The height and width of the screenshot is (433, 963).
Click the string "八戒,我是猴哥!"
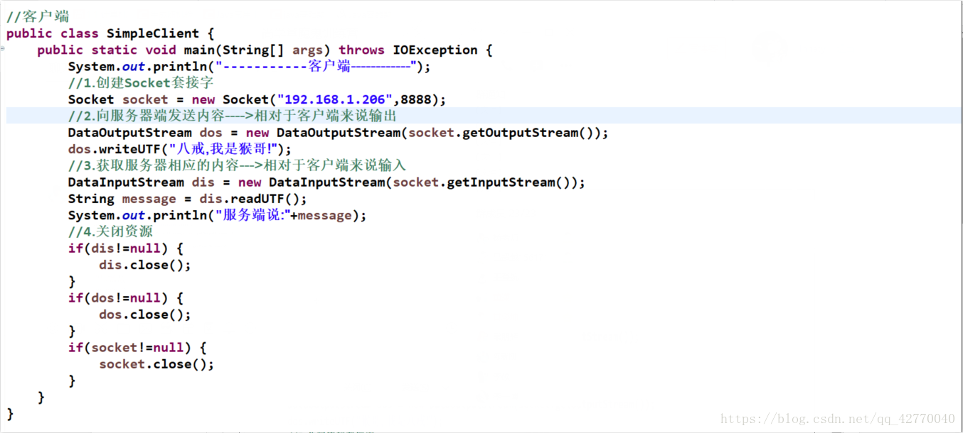tap(222, 149)
